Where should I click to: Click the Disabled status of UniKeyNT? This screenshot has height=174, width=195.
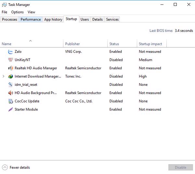pyautogui.click(x=116, y=60)
